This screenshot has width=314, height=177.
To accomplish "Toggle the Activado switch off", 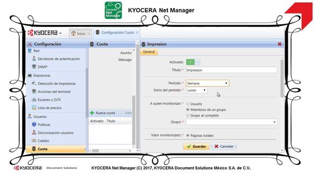I will pos(193,62).
